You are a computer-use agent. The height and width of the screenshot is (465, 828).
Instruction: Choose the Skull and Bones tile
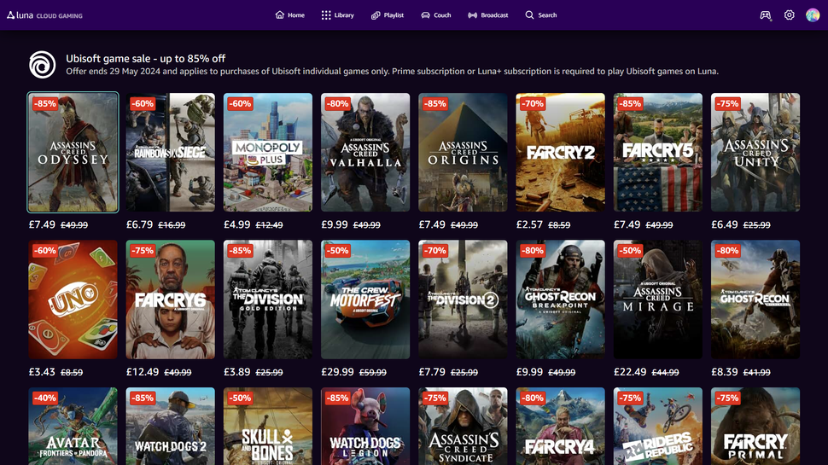268,427
